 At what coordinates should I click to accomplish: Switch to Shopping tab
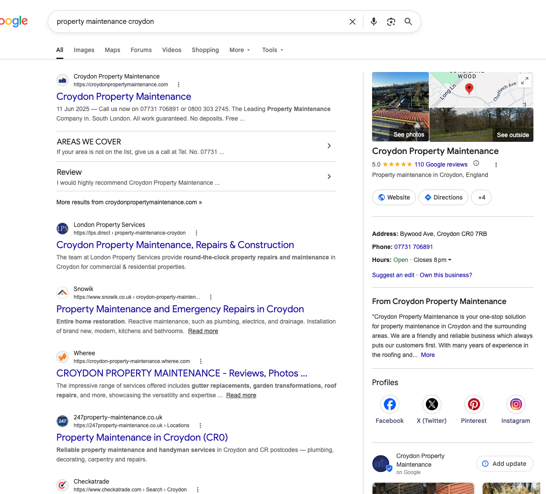(205, 50)
